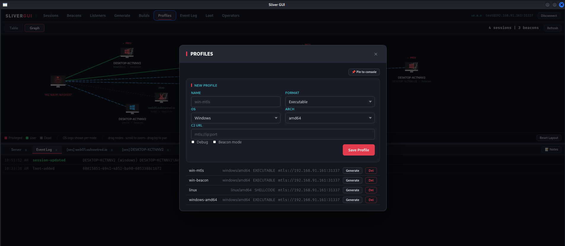The height and width of the screenshot is (246, 565).
Task: Click the Refresh button
Action: click(x=553, y=28)
